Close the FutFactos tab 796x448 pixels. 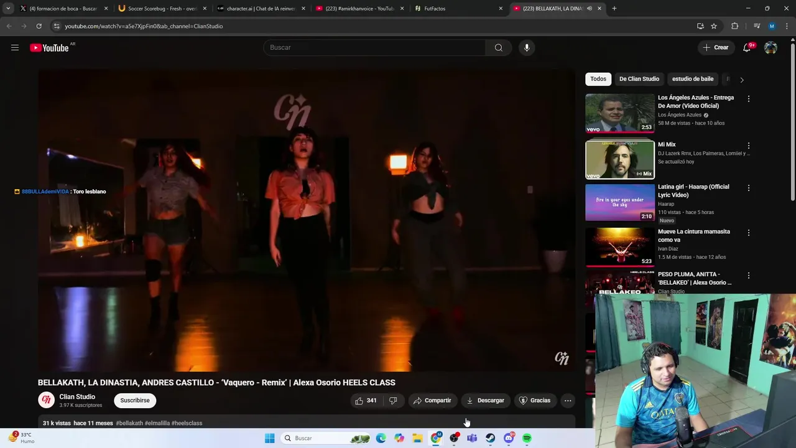tap(501, 8)
